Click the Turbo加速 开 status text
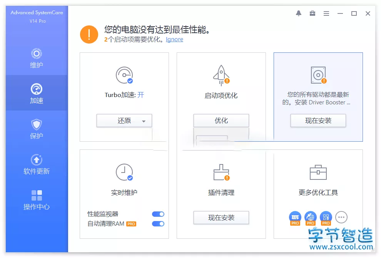 click(x=141, y=95)
